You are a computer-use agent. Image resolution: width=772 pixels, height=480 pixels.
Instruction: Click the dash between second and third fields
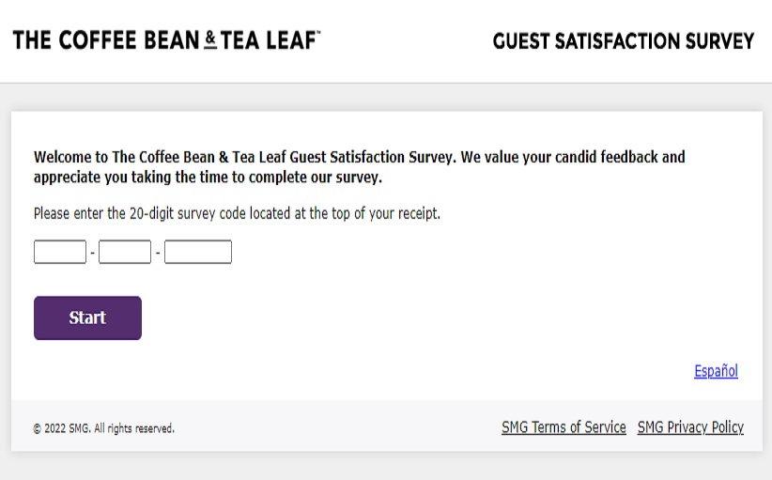point(158,253)
